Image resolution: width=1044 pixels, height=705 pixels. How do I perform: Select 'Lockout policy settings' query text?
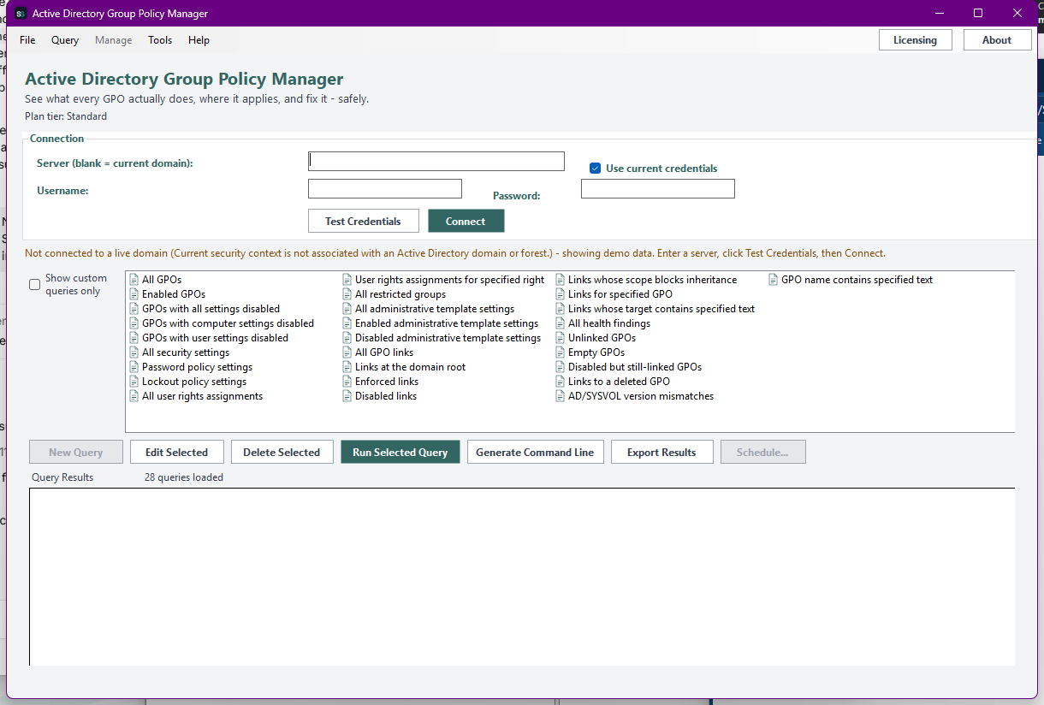click(194, 382)
